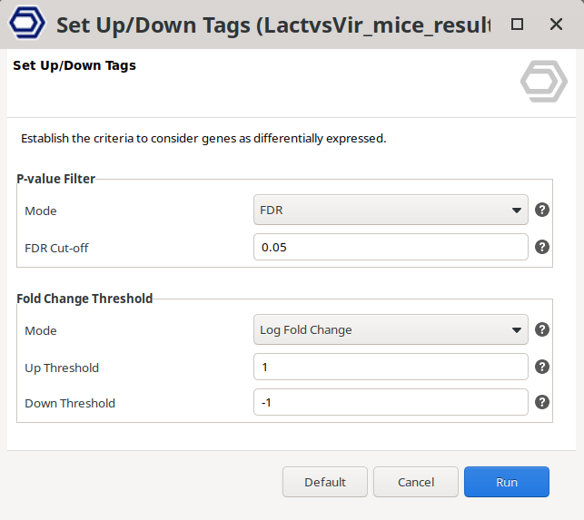The image size is (584, 520).
Task: Click help icon beside FDR Cut-off
Action: click(x=542, y=247)
